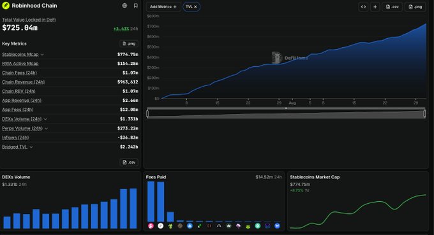This screenshot has height=235, width=434.
Task: Click the $12.08m App Fees value
Action: 129,110
